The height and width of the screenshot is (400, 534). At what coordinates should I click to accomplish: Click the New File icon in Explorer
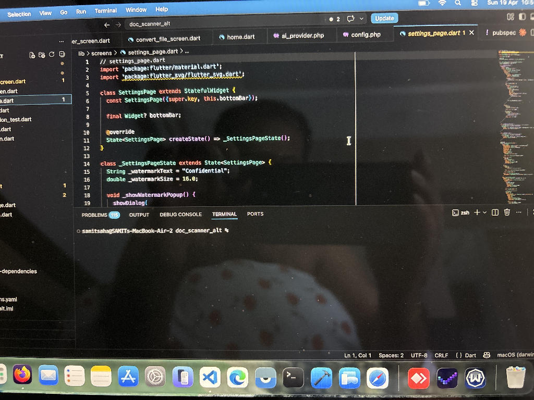pyautogui.click(x=32, y=55)
